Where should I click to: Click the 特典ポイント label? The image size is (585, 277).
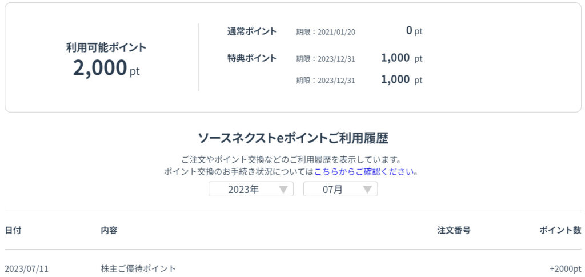[251, 58]
